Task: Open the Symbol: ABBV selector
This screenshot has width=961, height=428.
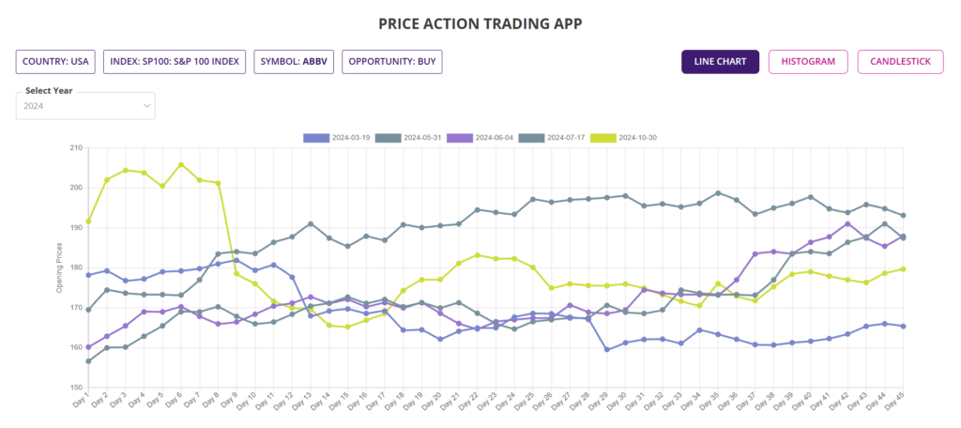Action: point(294,62)
